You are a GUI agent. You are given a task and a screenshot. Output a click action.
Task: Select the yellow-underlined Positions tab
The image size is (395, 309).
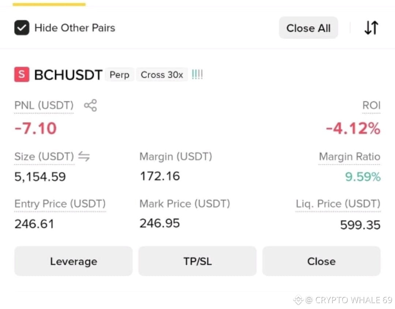point(49,4)
